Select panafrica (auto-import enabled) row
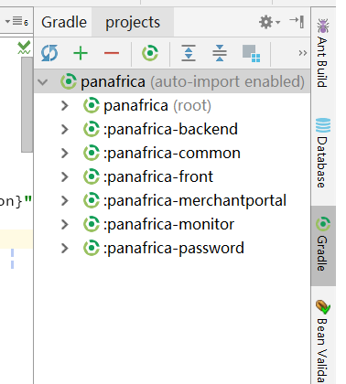346x384 pixels. pos(172,81)
